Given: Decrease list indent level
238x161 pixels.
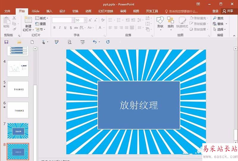Looking at the screenshot, I should [x=128, y=20].
